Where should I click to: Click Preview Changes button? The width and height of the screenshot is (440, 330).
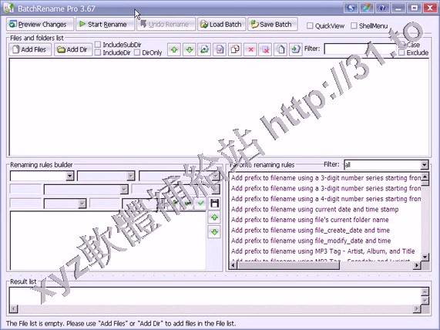tap(40, 25)
